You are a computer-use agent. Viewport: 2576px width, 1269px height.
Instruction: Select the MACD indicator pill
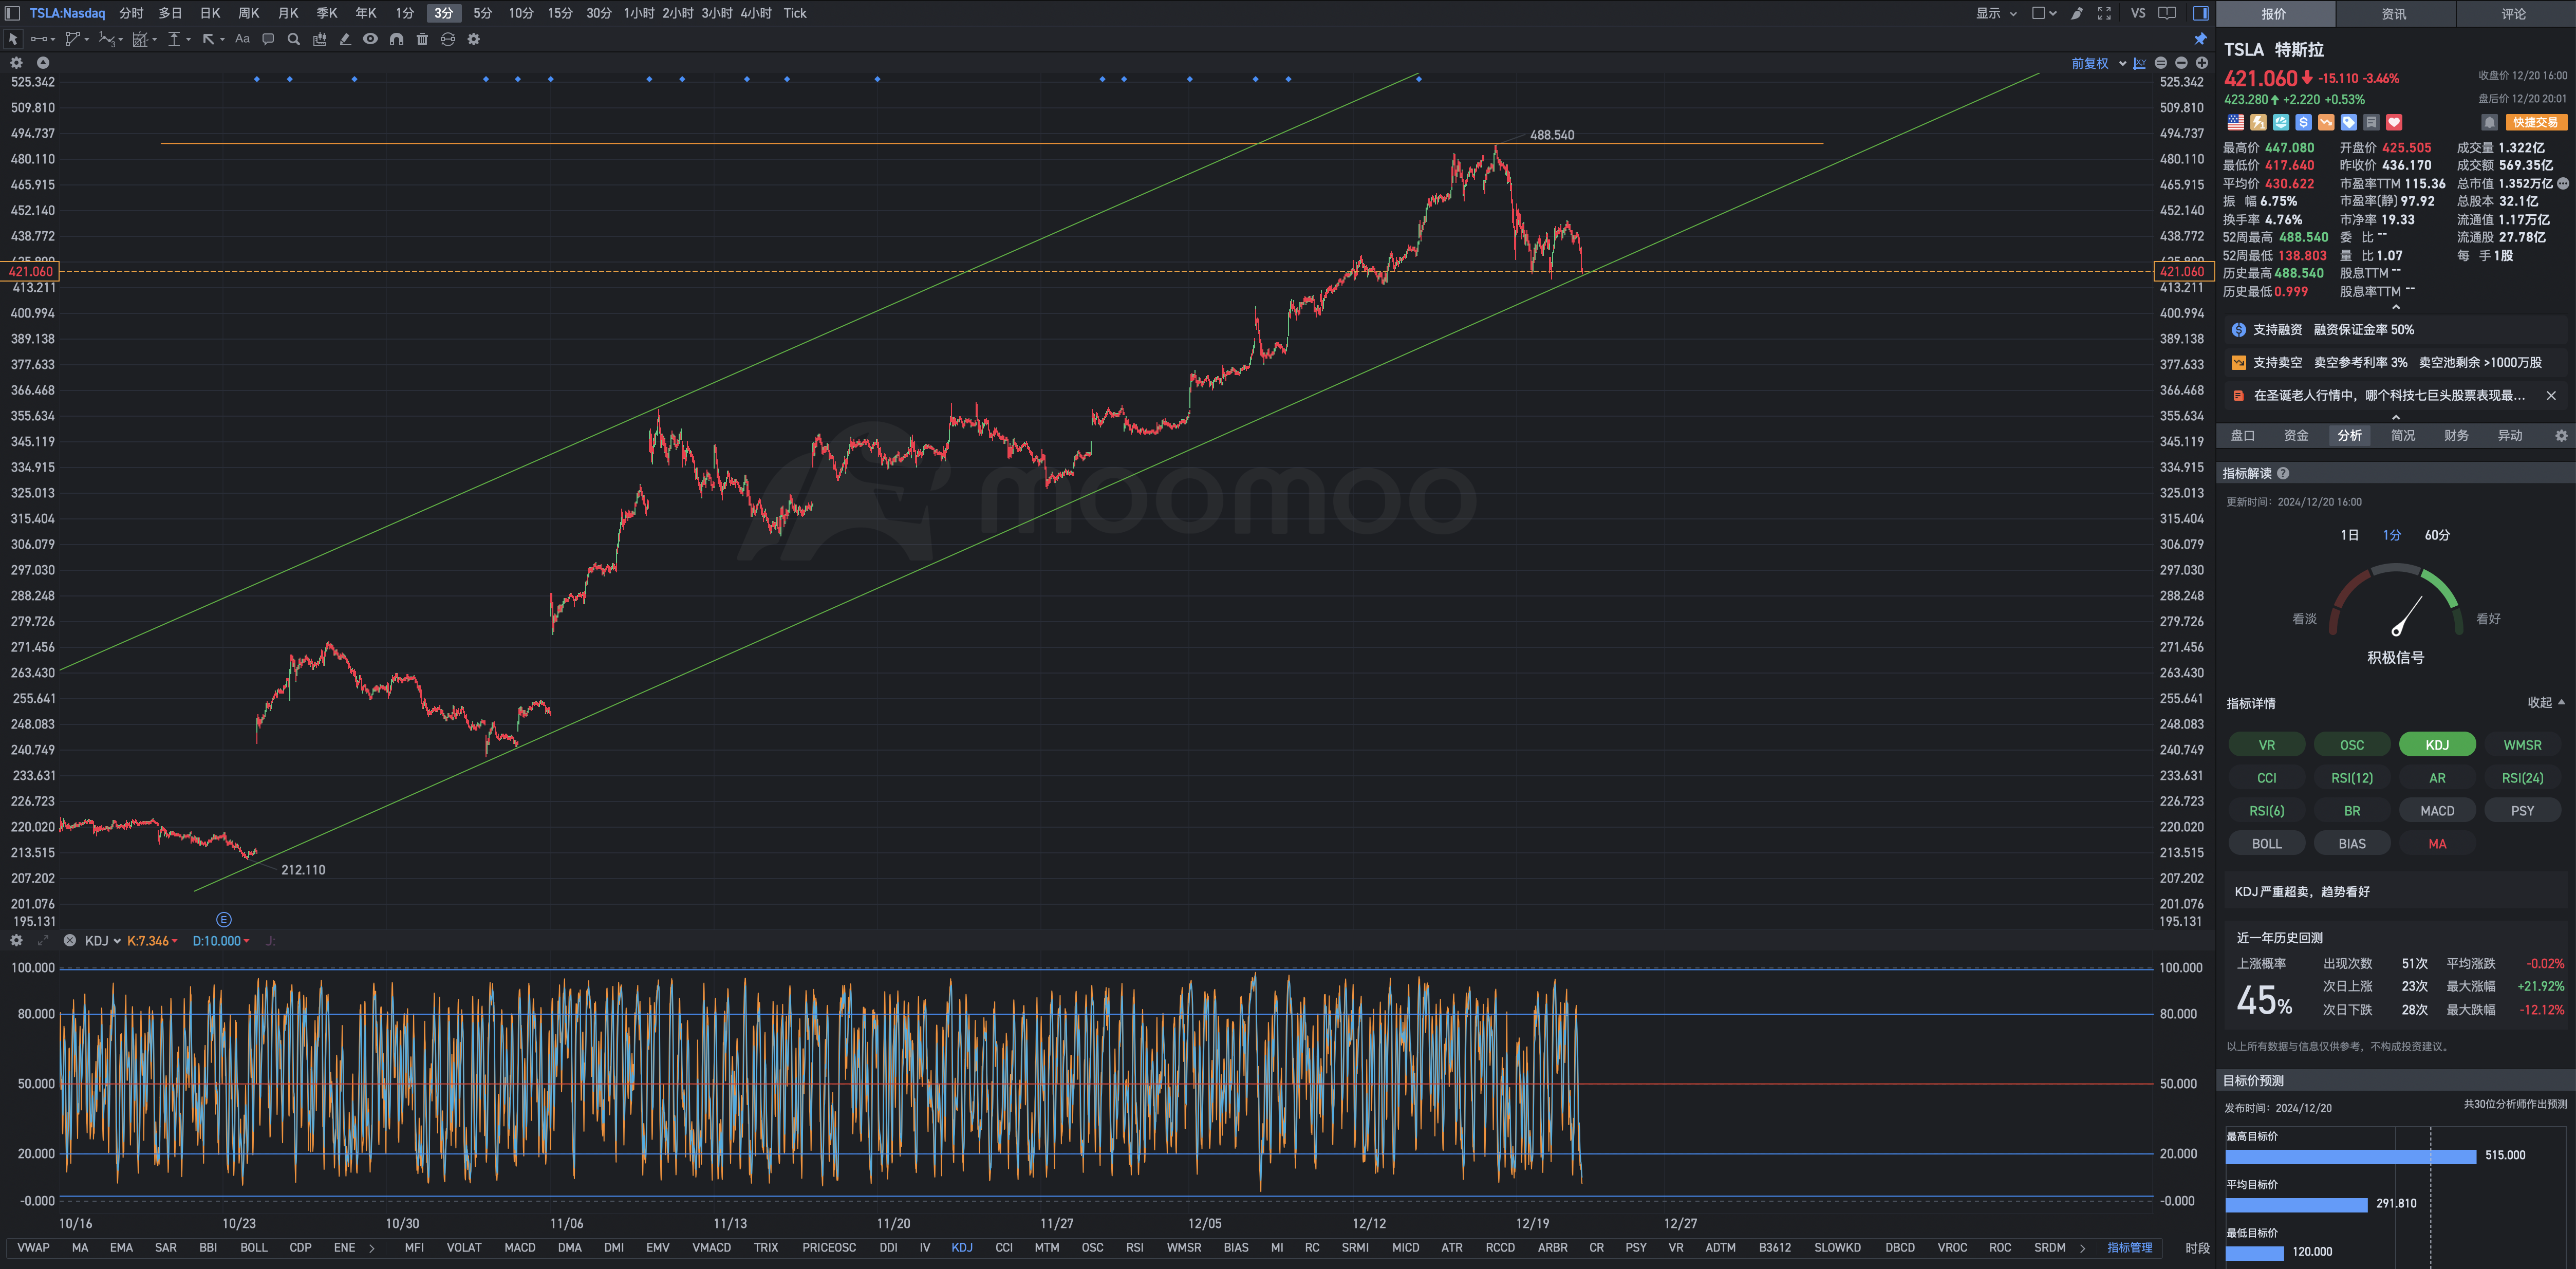tap(2437, 811)
